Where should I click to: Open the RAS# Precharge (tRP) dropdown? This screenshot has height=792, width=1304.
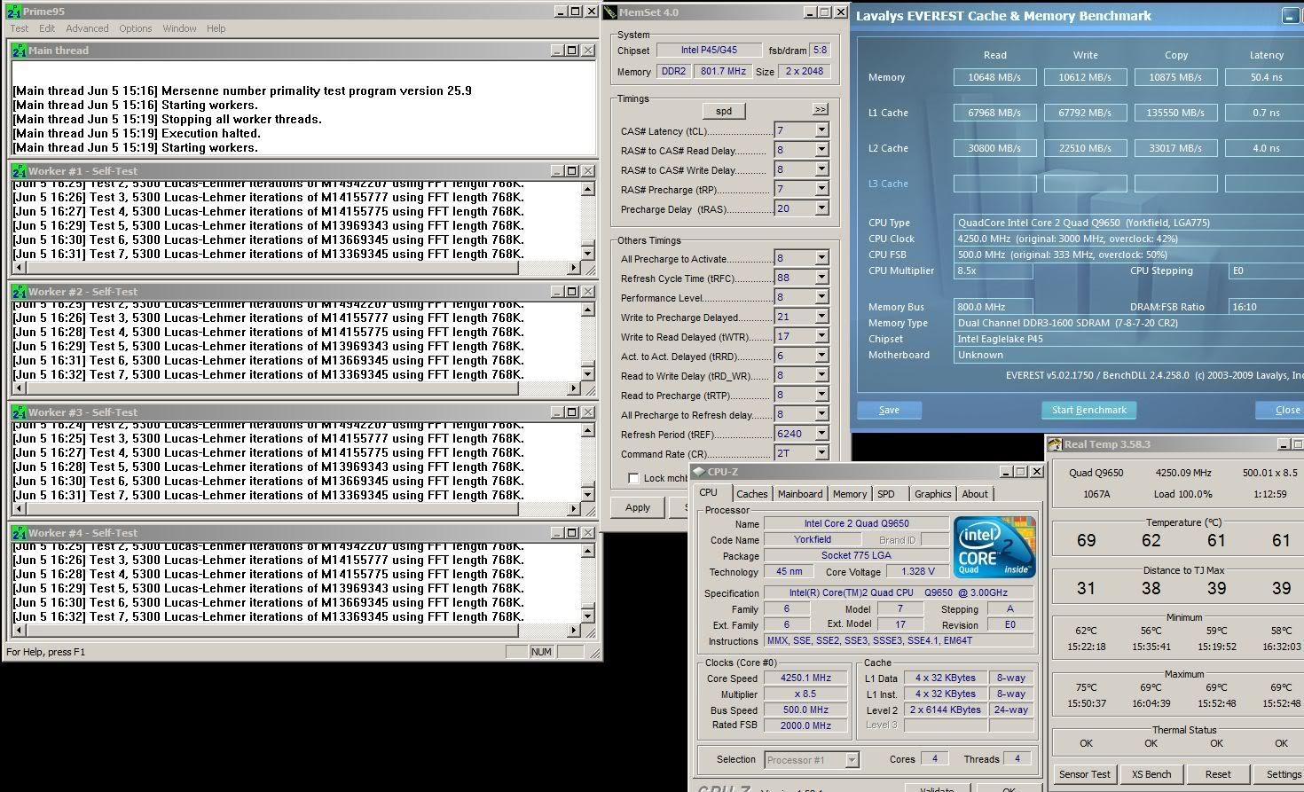(x=821, y=189)
